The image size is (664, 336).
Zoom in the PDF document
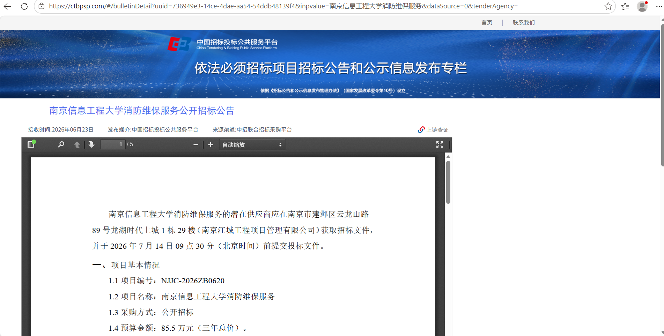coord(211,144)
